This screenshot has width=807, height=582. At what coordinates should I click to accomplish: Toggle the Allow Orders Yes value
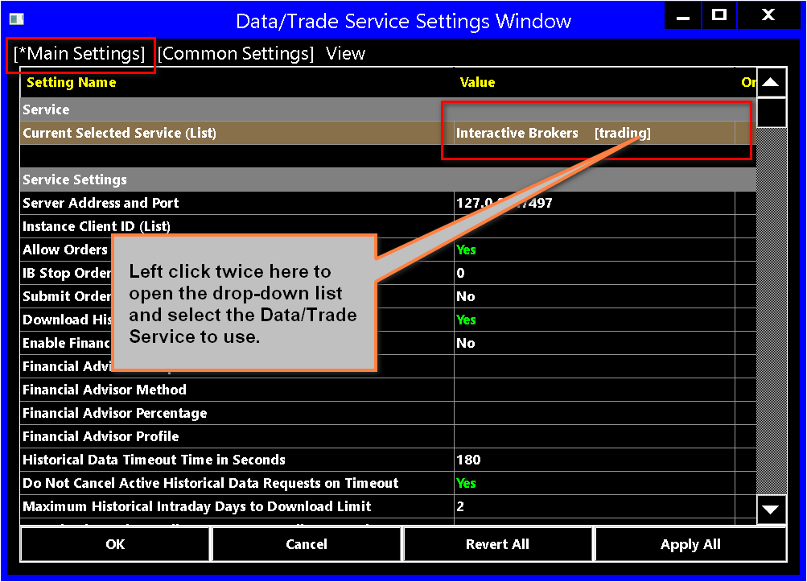(x=594, y=250)
